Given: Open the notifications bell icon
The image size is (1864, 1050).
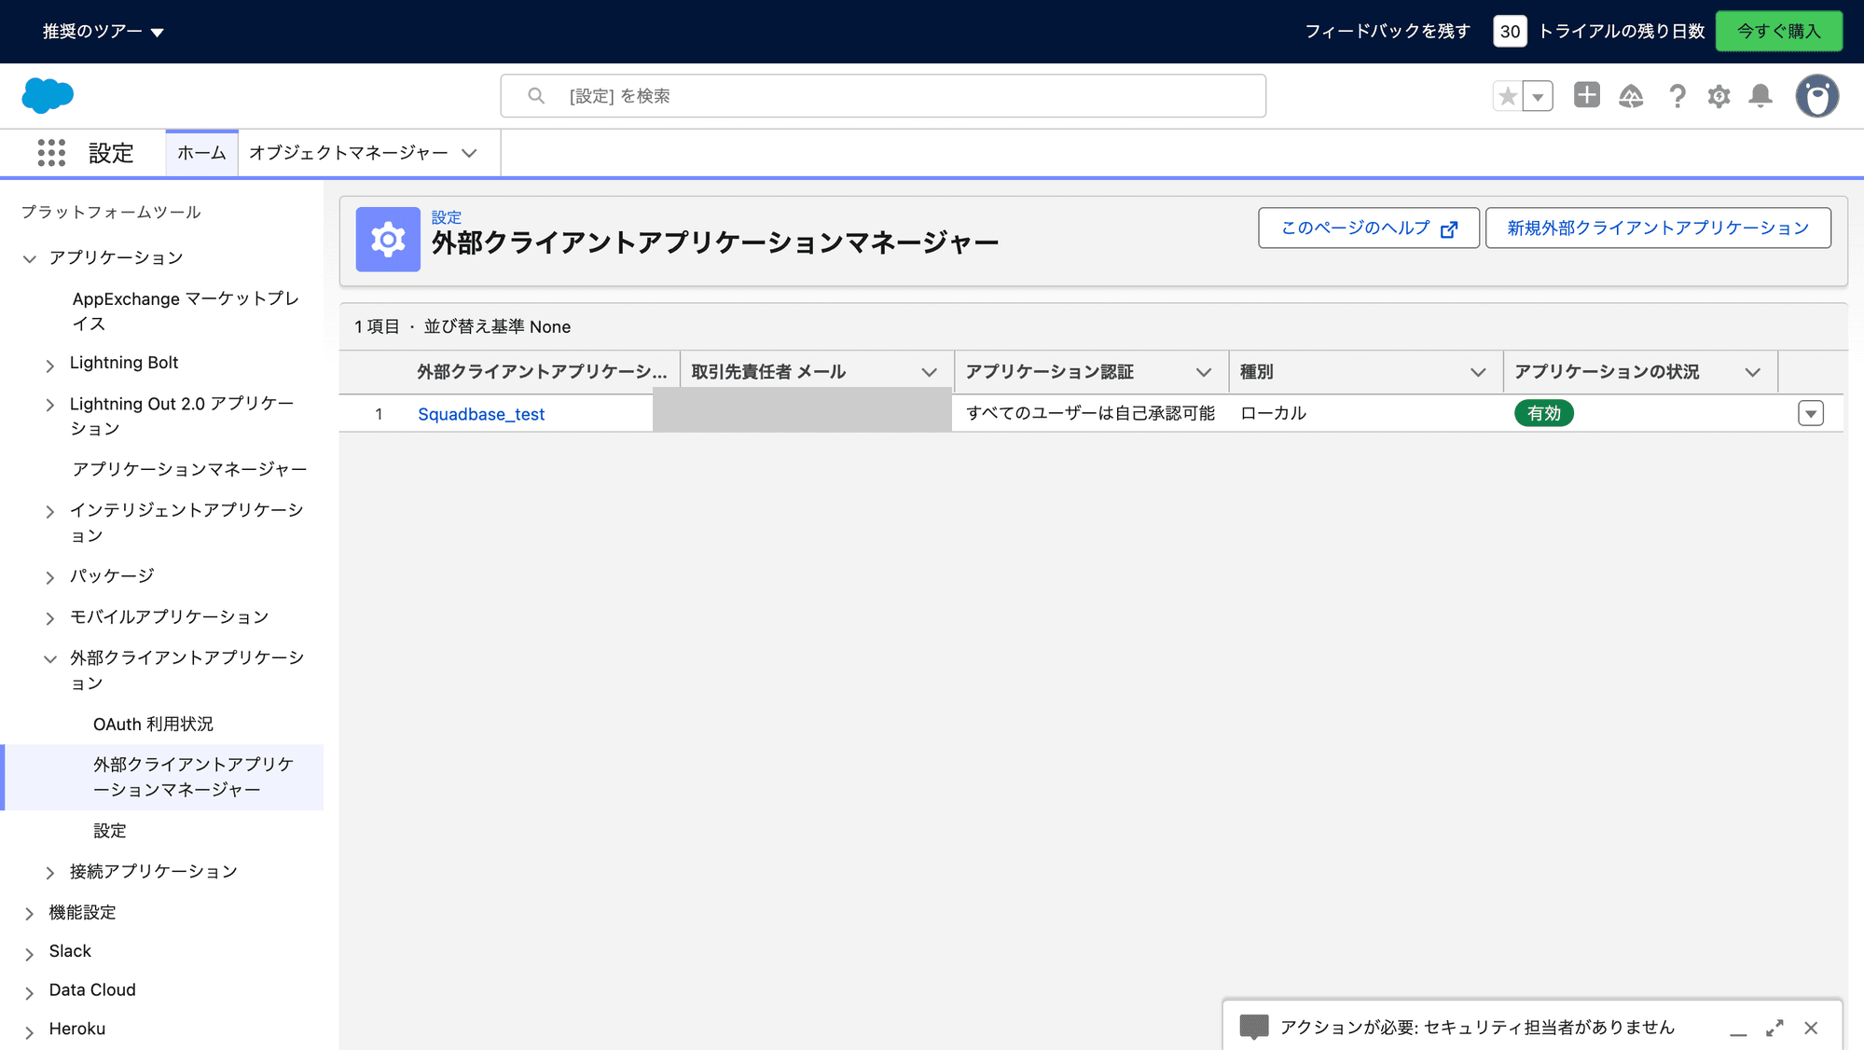Looking at the screenshot, I should 1760,95.
